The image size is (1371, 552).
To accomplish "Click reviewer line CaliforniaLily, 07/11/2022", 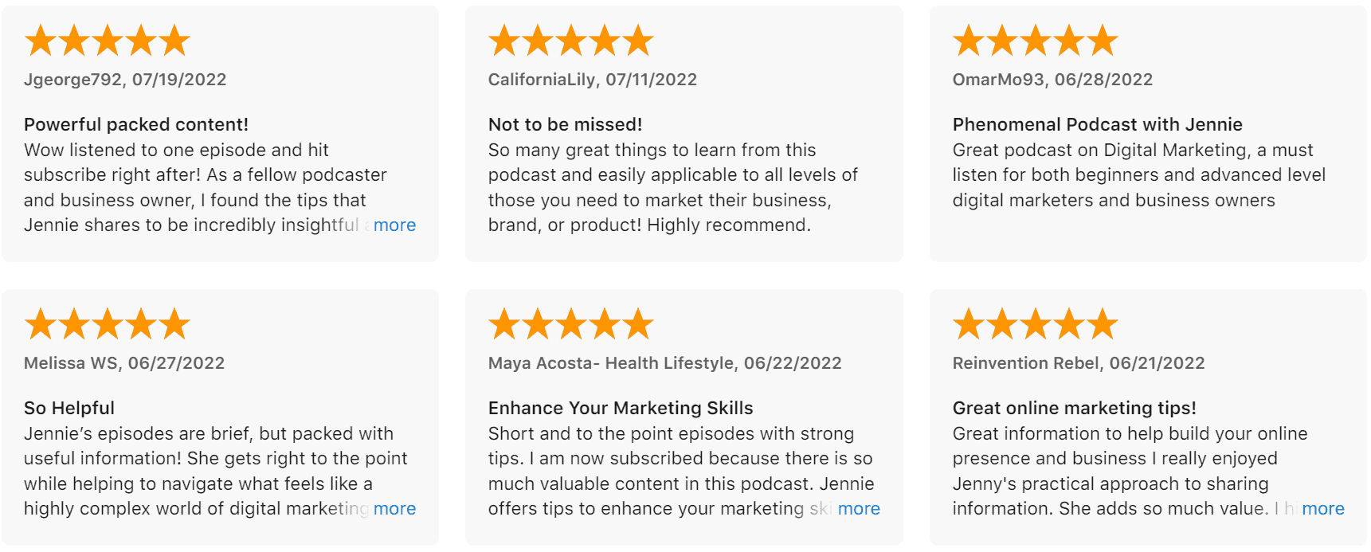I will pyautogui.click(x=593, y=80).
